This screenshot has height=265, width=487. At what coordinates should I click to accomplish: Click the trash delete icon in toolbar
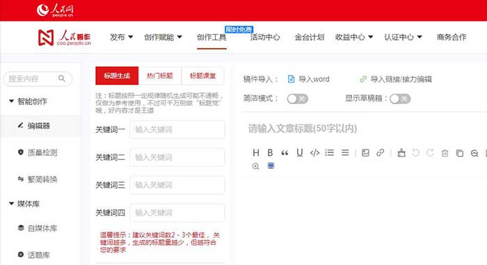pos(445,153)
